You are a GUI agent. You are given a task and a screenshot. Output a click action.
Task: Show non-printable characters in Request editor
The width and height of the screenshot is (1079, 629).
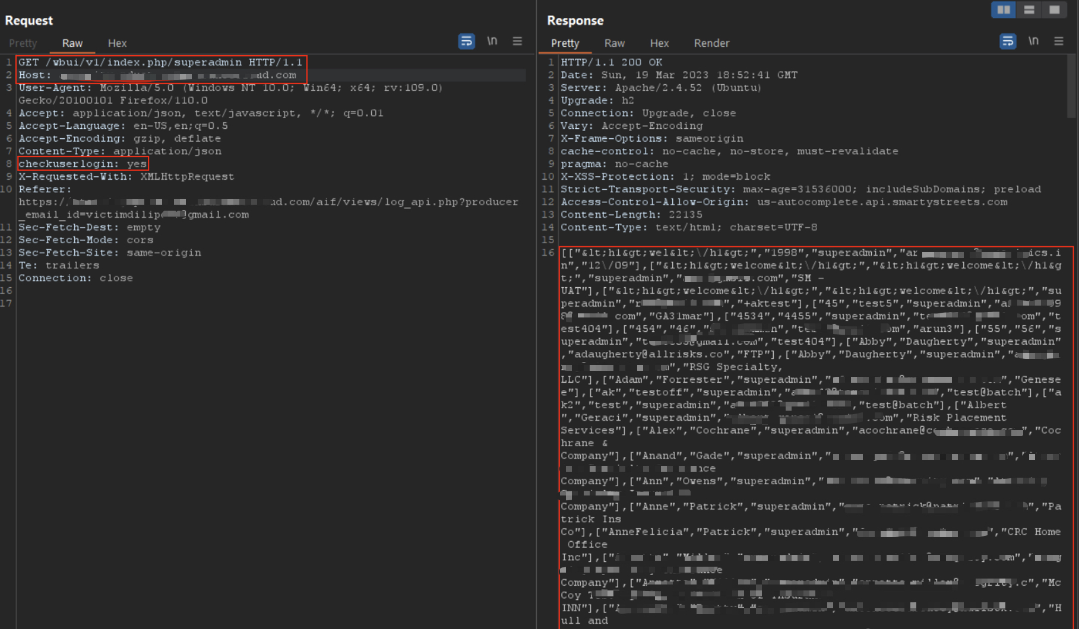[x=492, y=42]
